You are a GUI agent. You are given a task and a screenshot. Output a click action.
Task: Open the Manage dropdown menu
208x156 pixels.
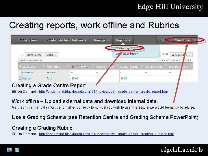coord(101,40)
